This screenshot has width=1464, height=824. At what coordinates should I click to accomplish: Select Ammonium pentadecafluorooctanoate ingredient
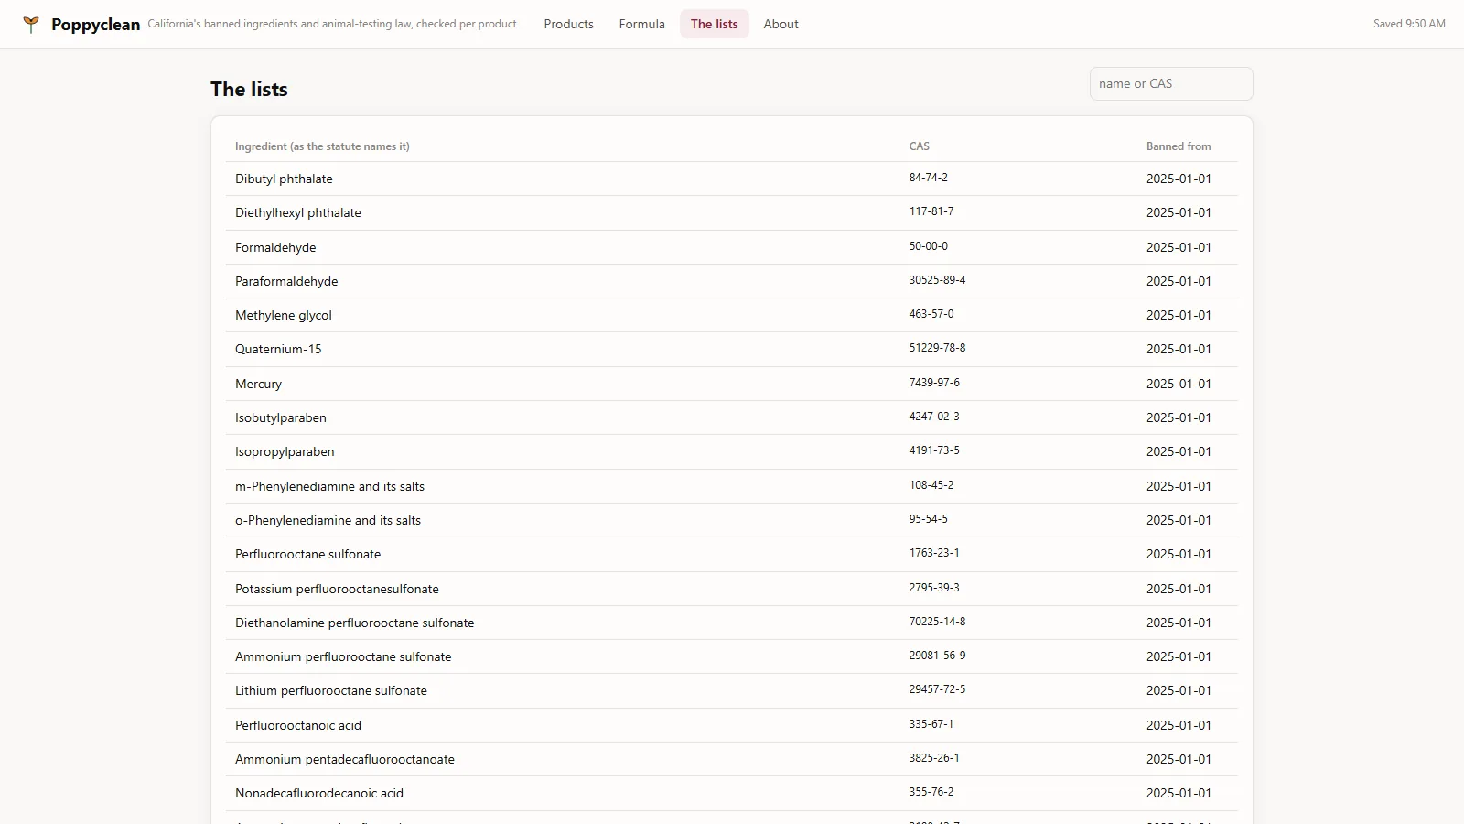345,759
